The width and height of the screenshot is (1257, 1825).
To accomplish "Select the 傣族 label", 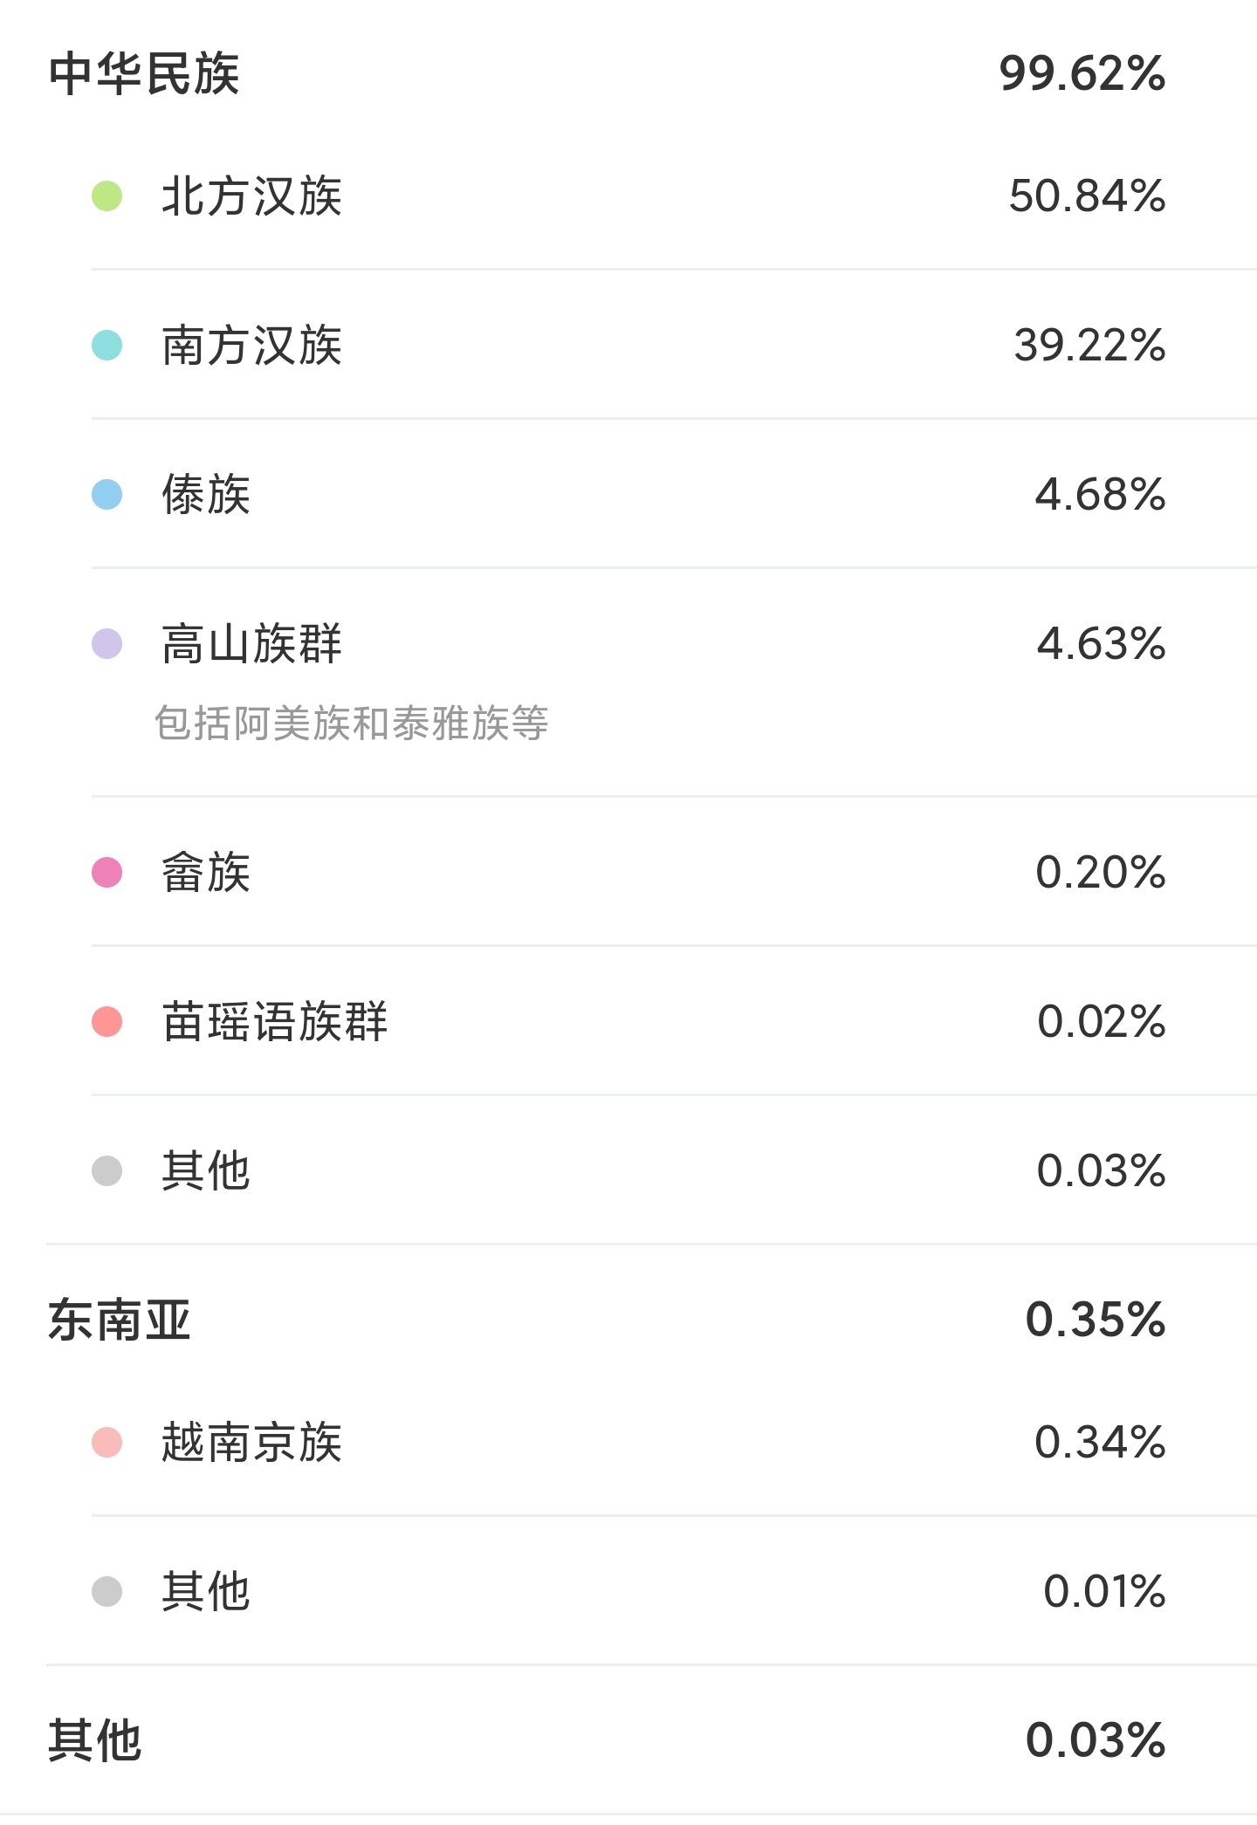I will 206,495.
